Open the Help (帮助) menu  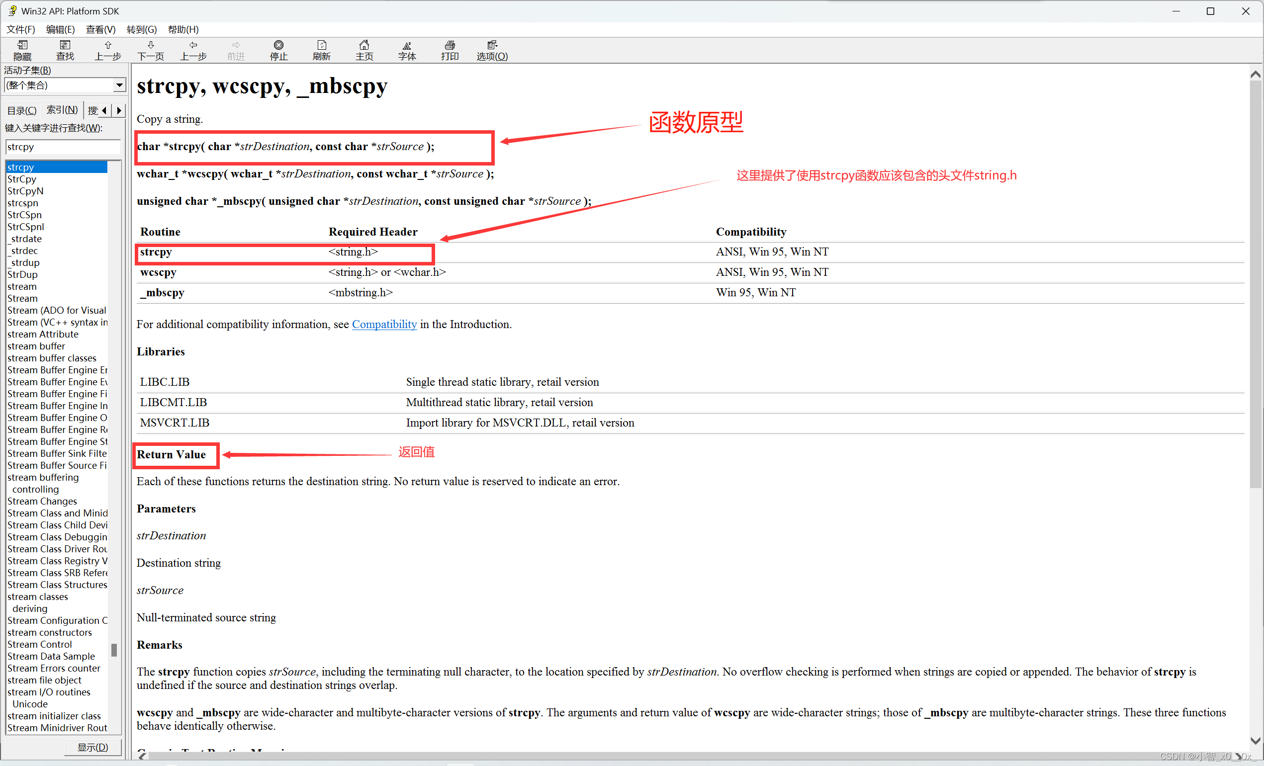point(183,29)
